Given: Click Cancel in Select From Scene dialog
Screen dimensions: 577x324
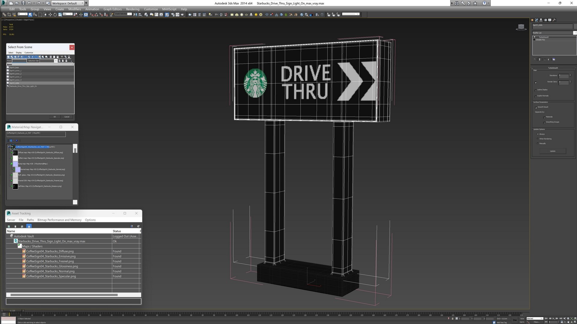Looking at the screenshot, I should 67,117.
